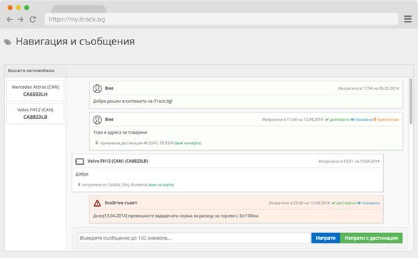
Task: Click the user avatar of the loading address message
Action: click(x=98, y=120)
